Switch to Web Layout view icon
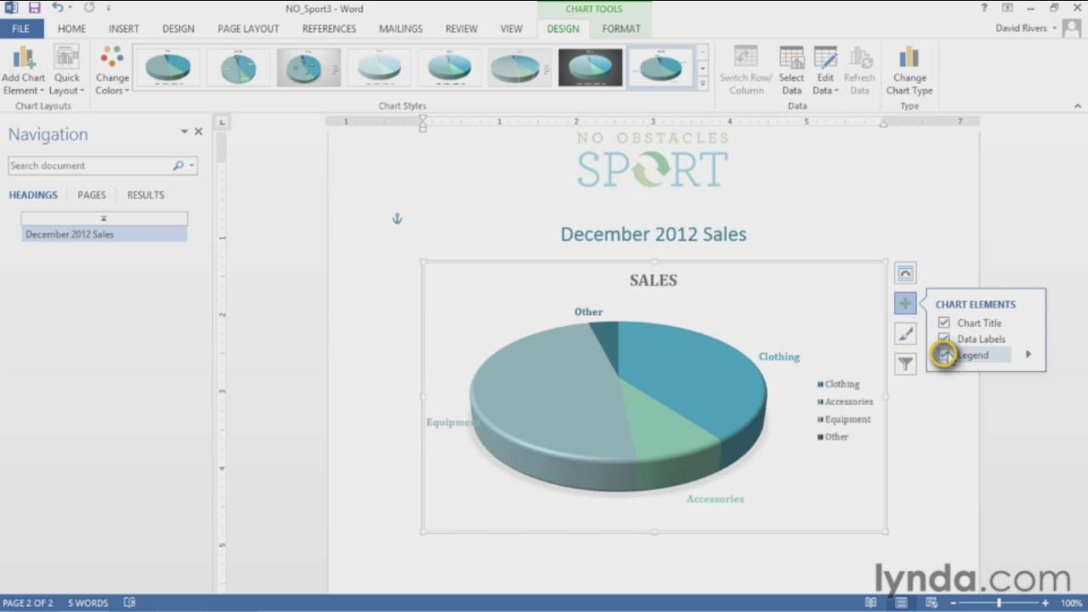The width and height of the screenshot is (1088, 612). pyautogui.click(x=931, y=603)
